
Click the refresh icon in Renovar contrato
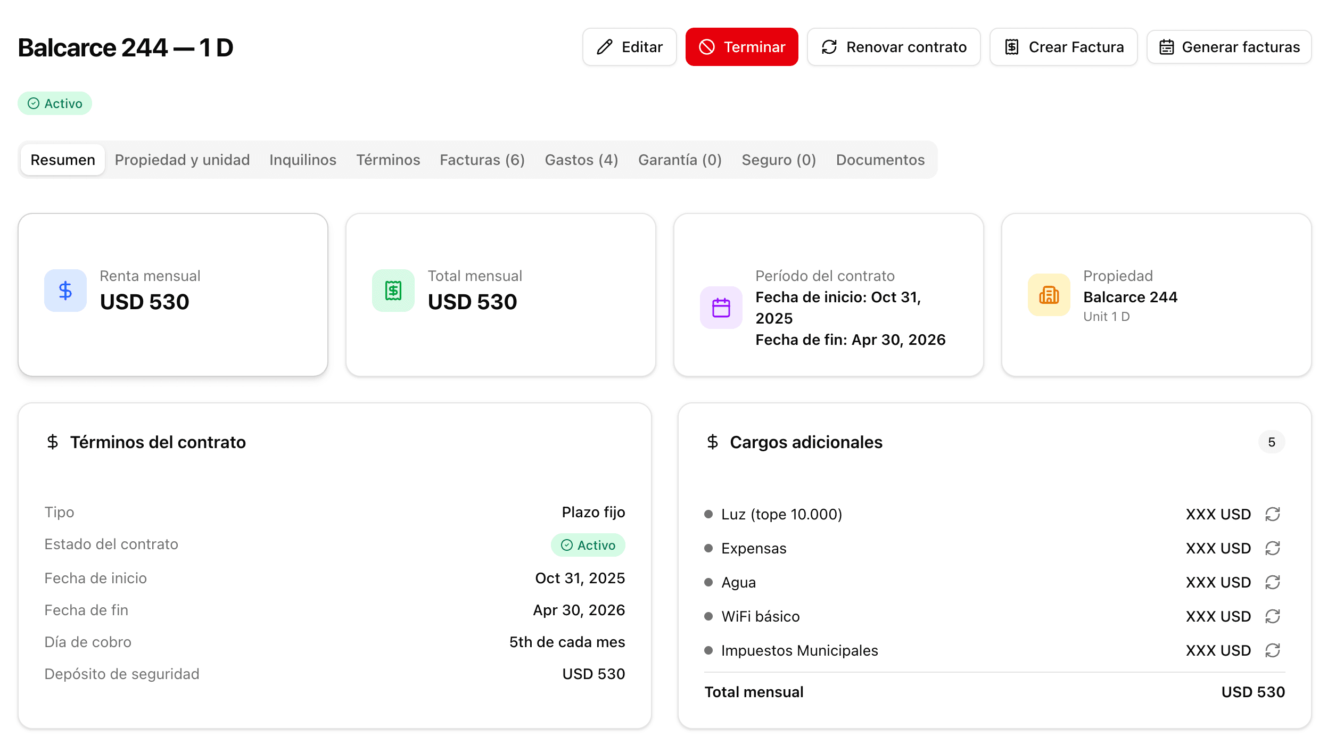tap(829, 47)
